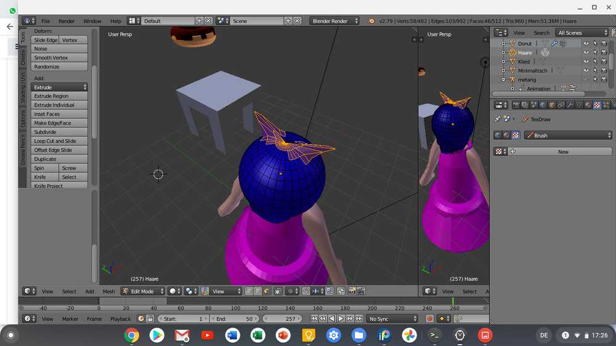Click the Subdivide button

59,132
